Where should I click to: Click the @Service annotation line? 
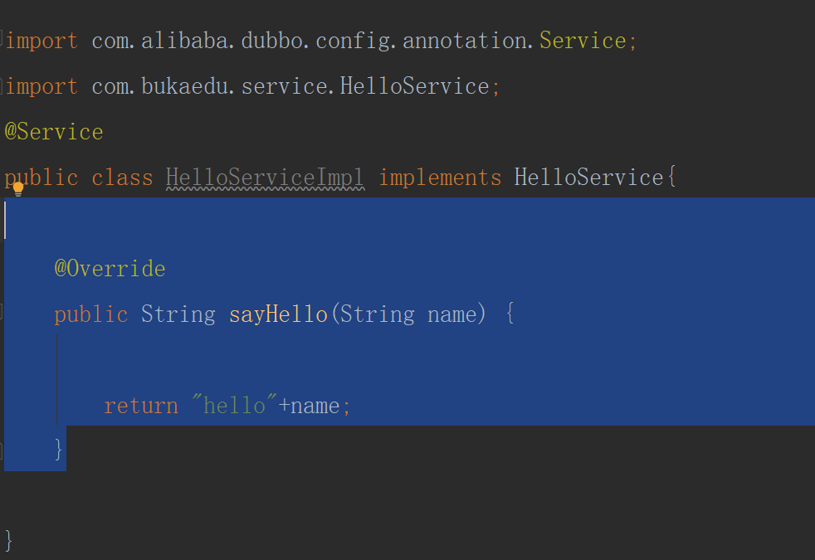tap(54, 132)
